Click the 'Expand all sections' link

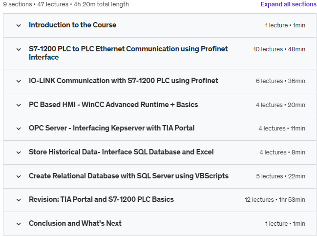(288, 4)
